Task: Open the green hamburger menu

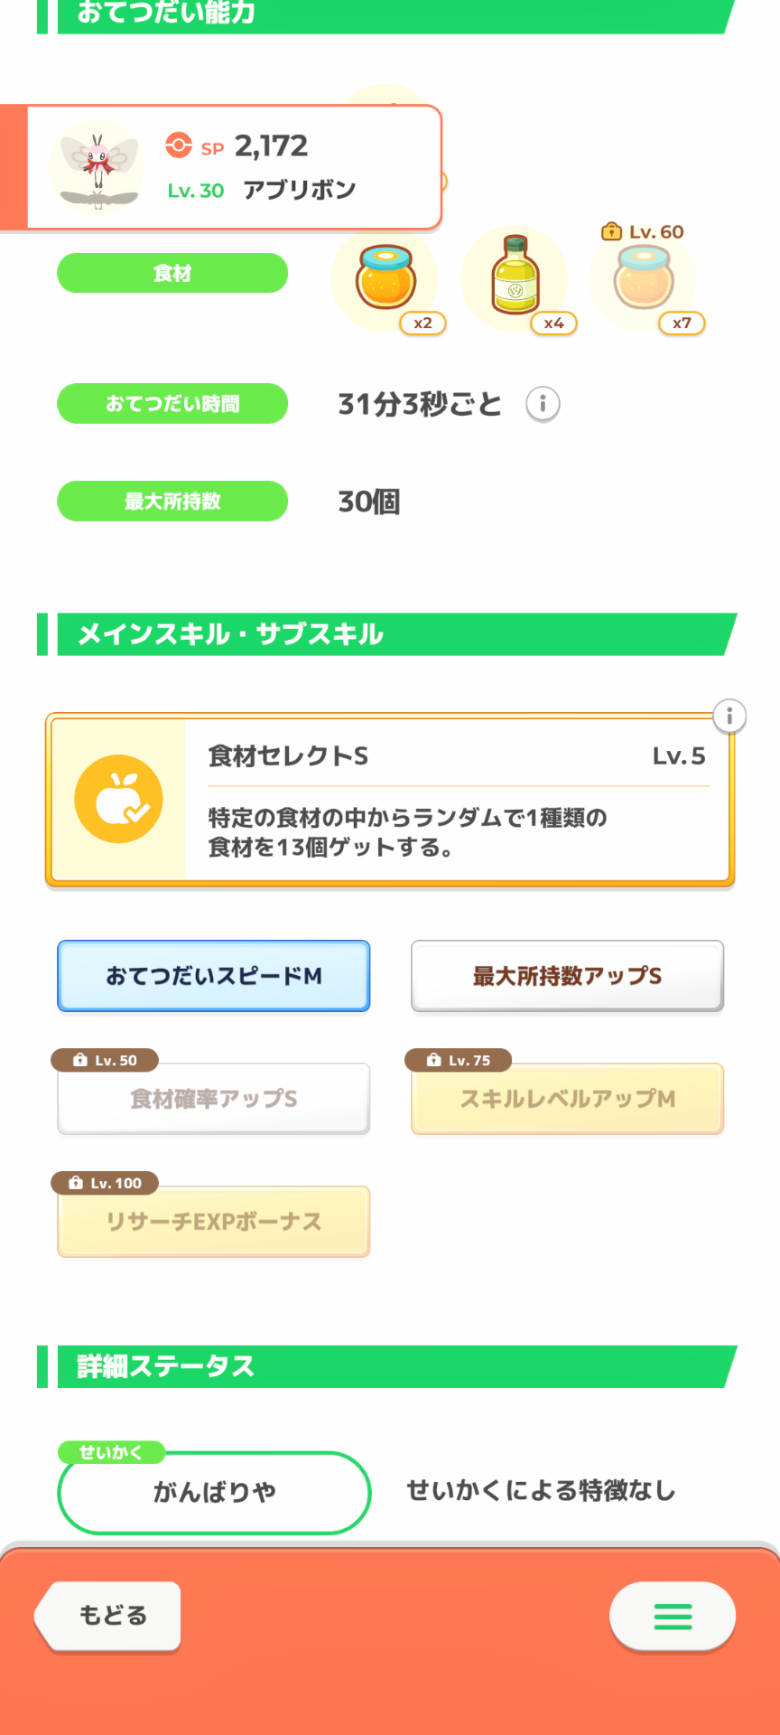Action: click(x=673, y=1616)
